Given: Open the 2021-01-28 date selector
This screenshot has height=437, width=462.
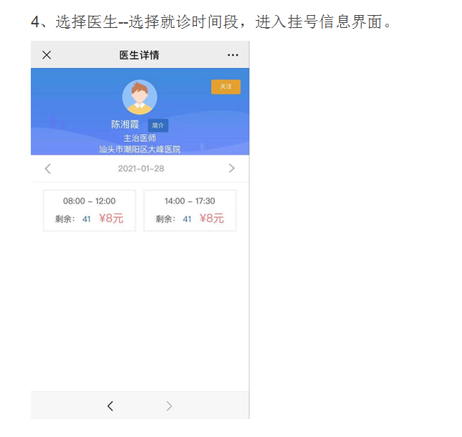Looking at the screenshot, I should click(141, 168).
